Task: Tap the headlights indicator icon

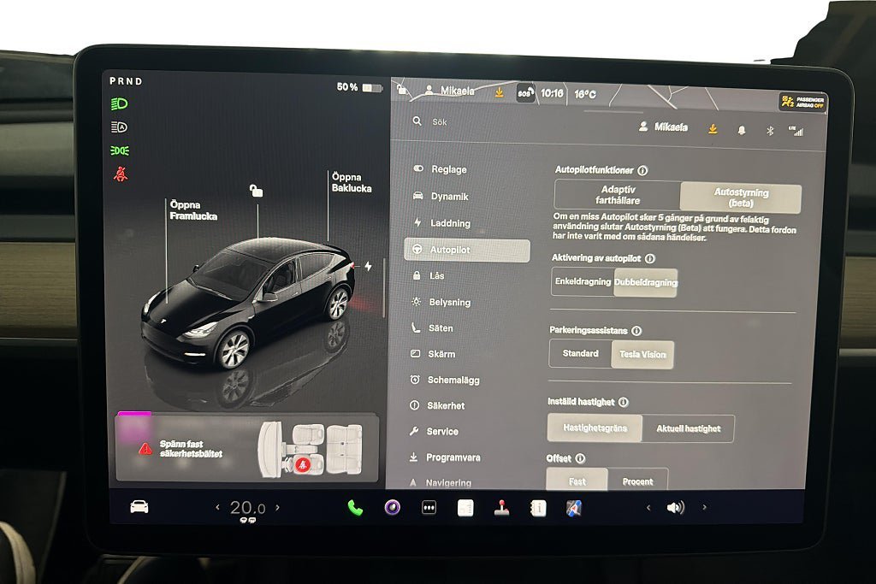Action: click(x=119, y=103)
